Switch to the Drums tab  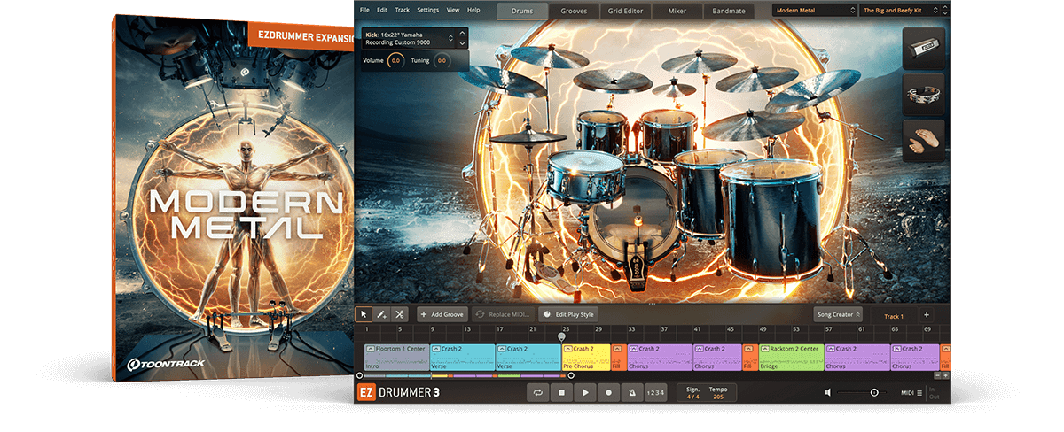point(522,11)
